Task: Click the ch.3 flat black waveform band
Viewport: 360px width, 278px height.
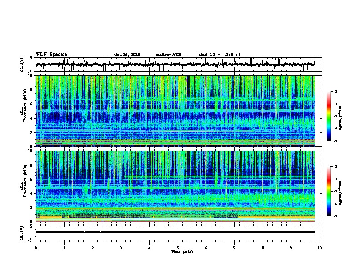Action: [x=175, y=233]
